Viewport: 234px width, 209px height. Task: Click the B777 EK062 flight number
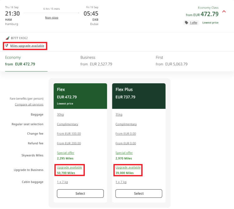tap(19, 38)
